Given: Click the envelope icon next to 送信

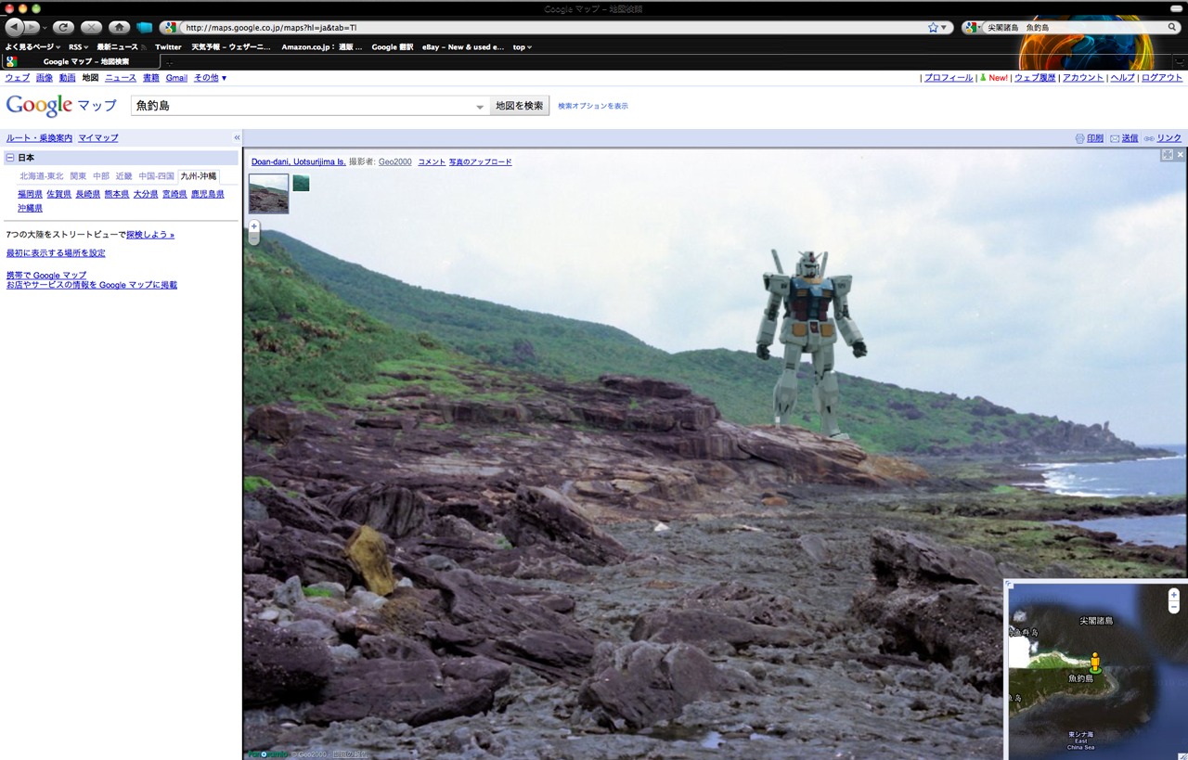Looking at the screenshot, I should pos(1115,138).
